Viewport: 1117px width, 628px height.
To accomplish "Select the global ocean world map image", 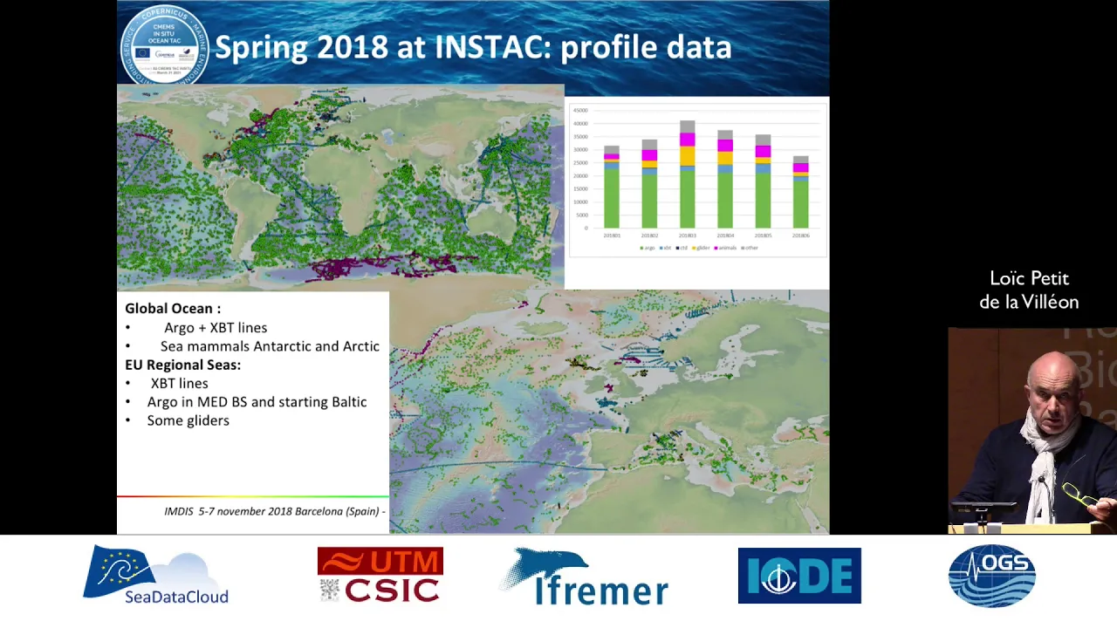I will 340,187.
